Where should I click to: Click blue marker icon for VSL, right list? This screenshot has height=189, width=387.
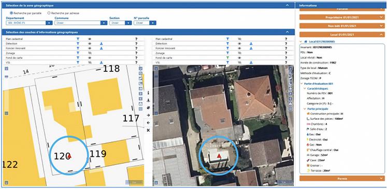click(251, 62)
